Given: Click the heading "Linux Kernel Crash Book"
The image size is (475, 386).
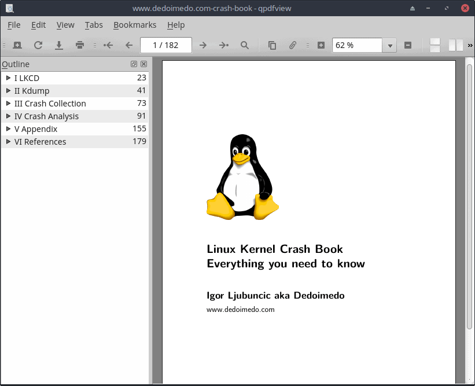Looking at the screenshot, I should tap(275, 249).
